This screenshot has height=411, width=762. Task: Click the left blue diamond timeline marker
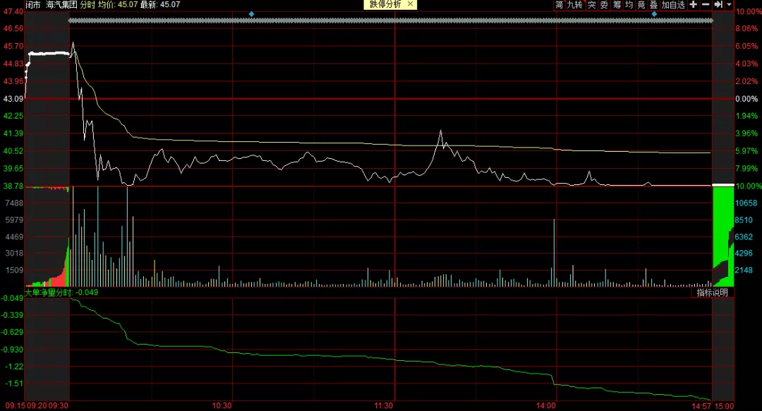(x=252, y=14)
